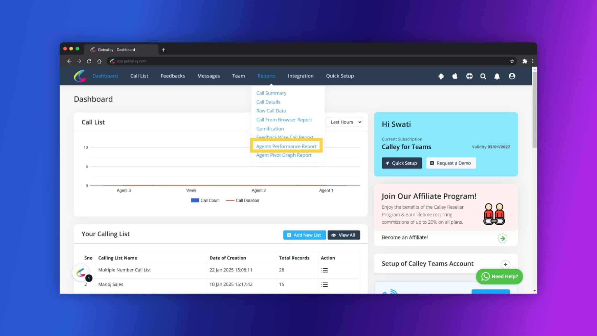The height and width of the screenshot is (336, 597).
Task: Open the Agent Pivot Graph Report
Action: point(284,155)
